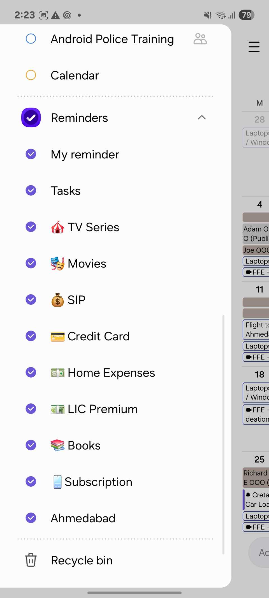Tap the Recycle bin trash icon
269x598 pixels.
[31, 560]
